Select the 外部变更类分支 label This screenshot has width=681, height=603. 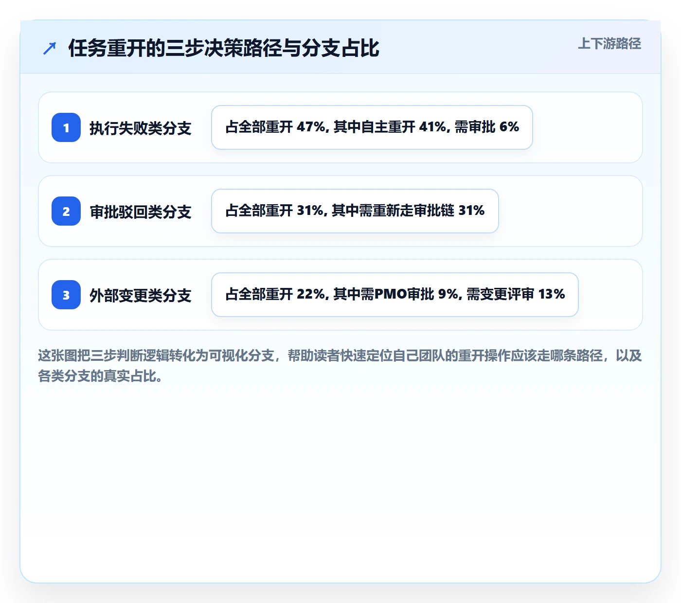(141, 296)
